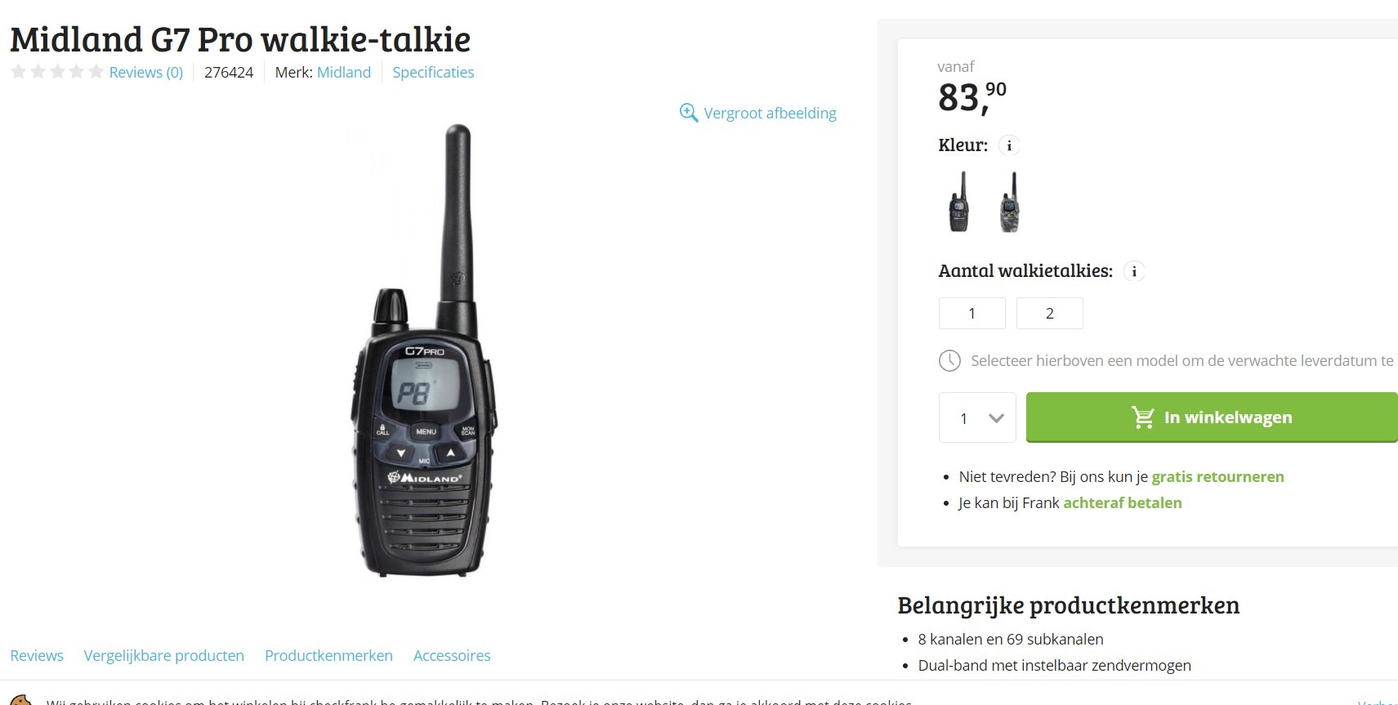Screen dimensions: 1398x705
Task: Click the main walkie-talkie product image
Action: [426, 351]
